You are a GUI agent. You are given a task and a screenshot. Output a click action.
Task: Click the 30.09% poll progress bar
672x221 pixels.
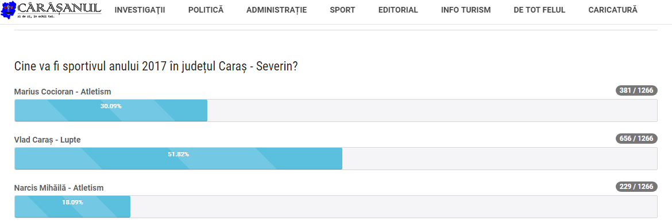(111, 110)
